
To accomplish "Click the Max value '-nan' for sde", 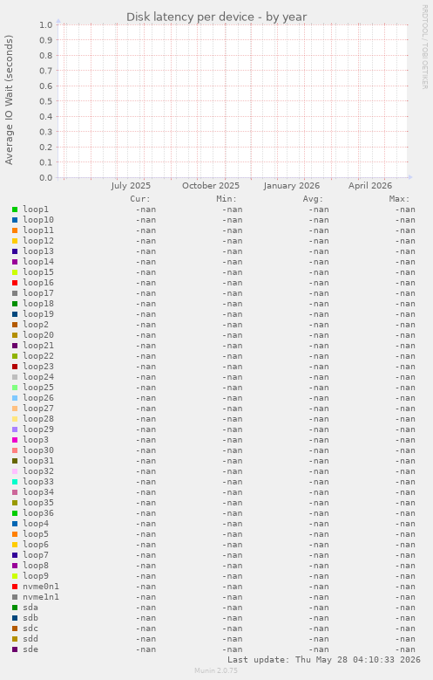I will click(405, 649).
